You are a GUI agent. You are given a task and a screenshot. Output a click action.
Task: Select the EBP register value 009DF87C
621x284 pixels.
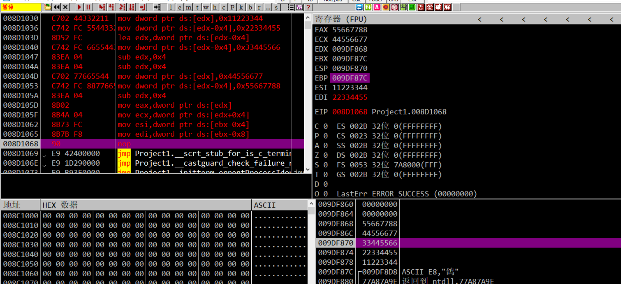click(x=350, y=78)
